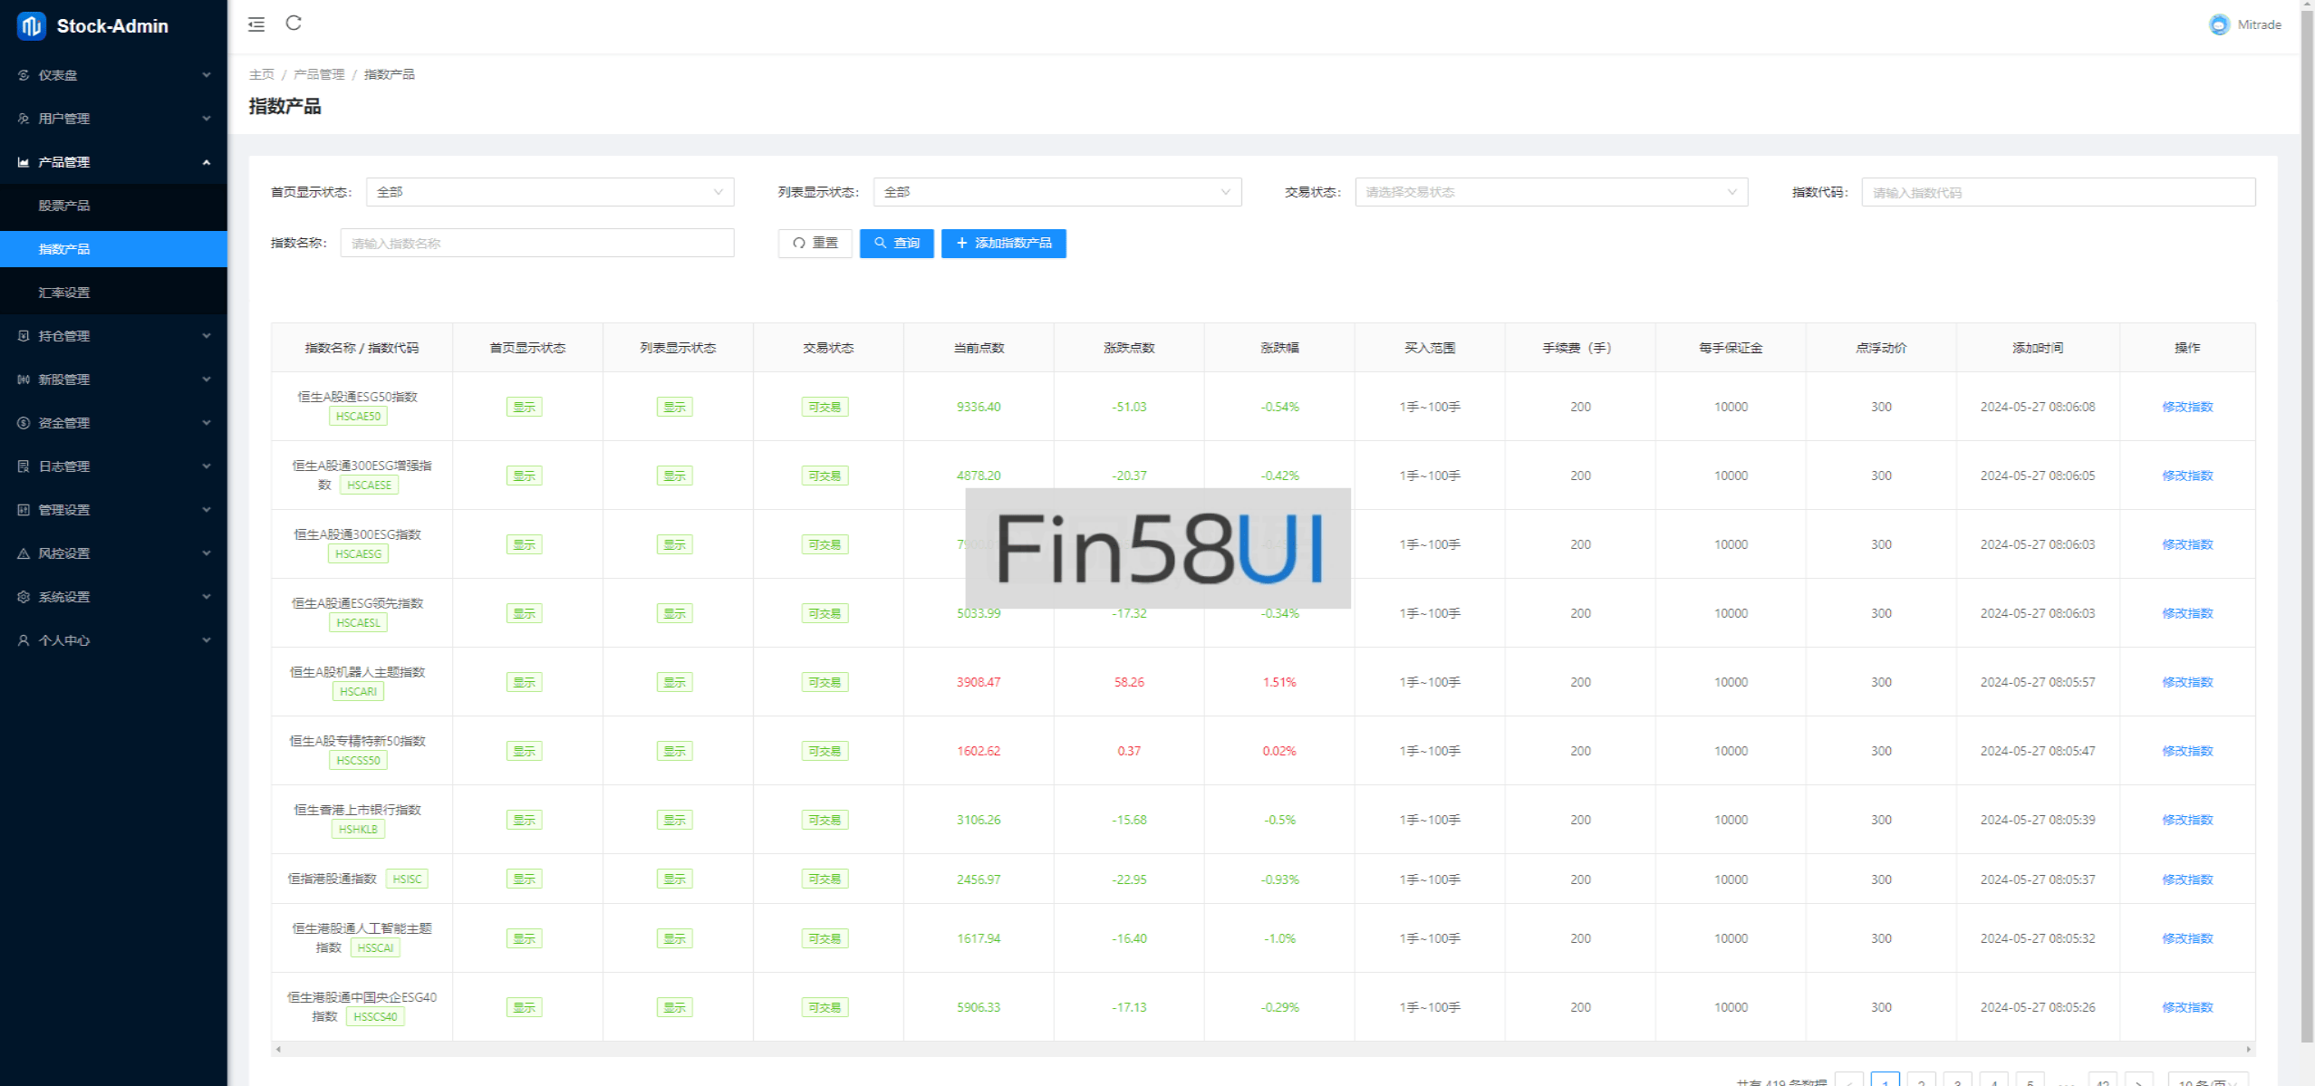Screen dimensions: 2315x1086
Task: Toggle 首页显示状态 tag for HSCAE50 row
Action: pos(524,408)
